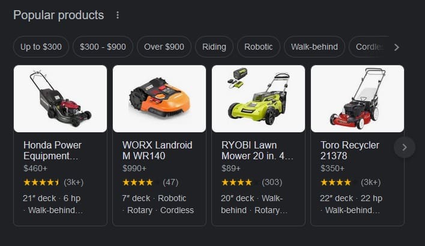Screen dimensions: 425x246
Task: Click the Honda mower star rating
Action: point(42,182)
